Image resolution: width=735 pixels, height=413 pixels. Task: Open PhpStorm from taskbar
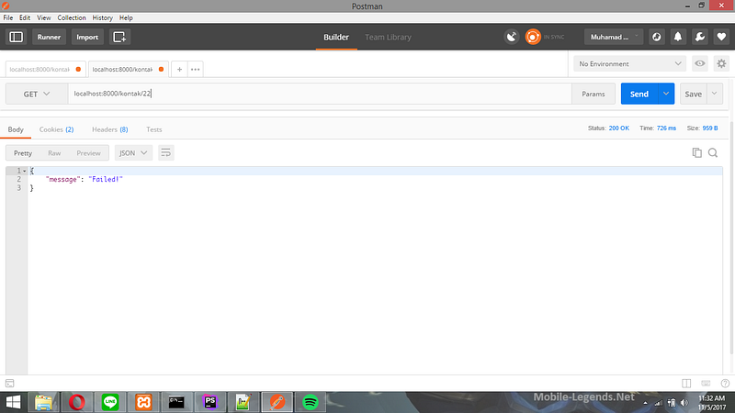[x=210, y=402]
